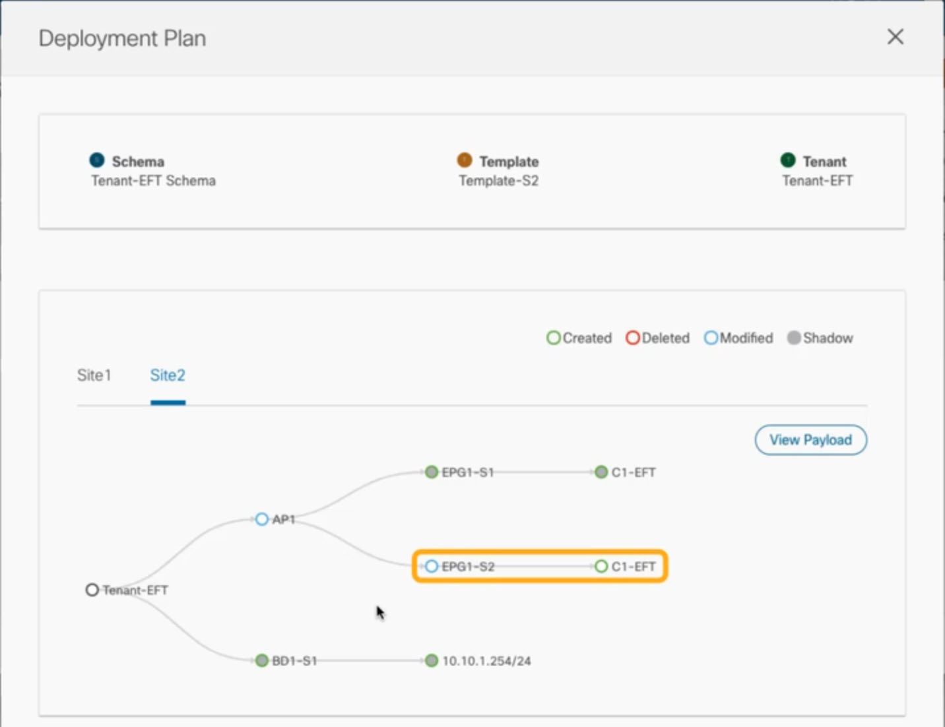
Task: Click the Template-S2 template name
Action: point(499,181)
